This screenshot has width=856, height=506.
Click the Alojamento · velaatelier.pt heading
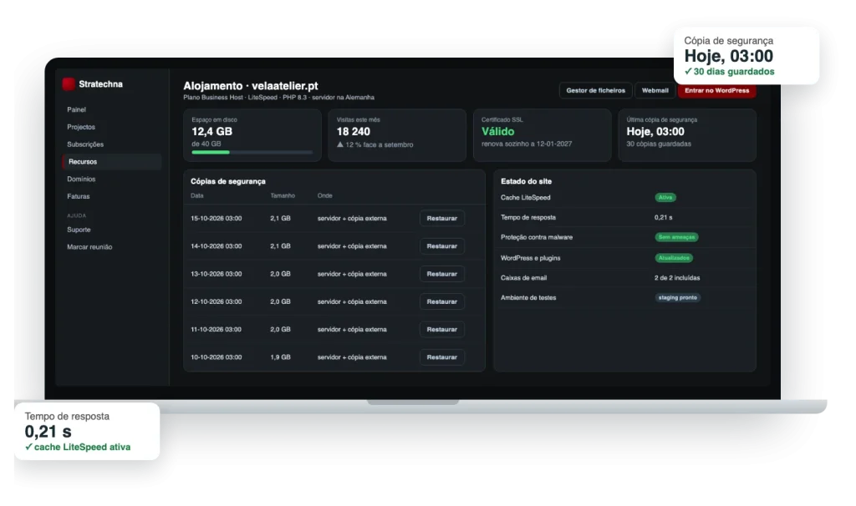[x=251, y=86]
